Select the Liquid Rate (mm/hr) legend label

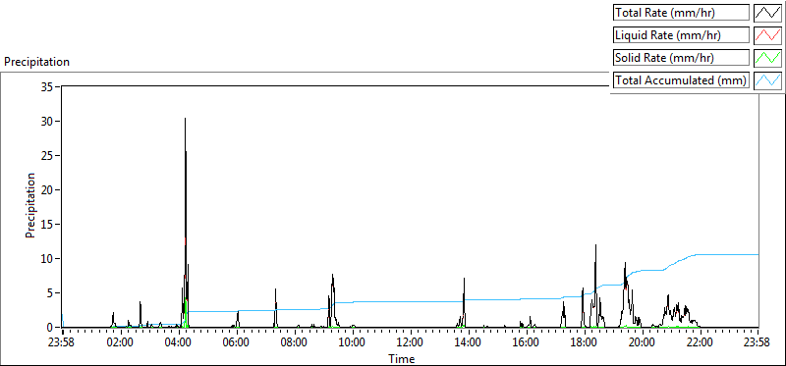click(x=681, y=35)
